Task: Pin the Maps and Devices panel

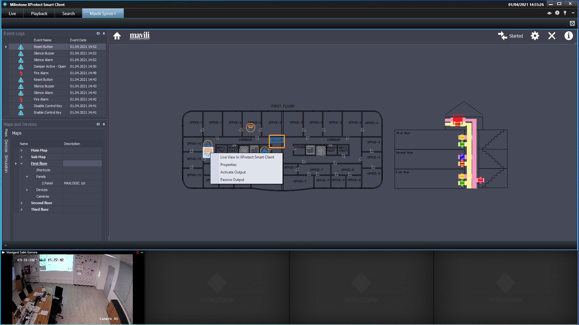Action: click(x=104, y=124)
